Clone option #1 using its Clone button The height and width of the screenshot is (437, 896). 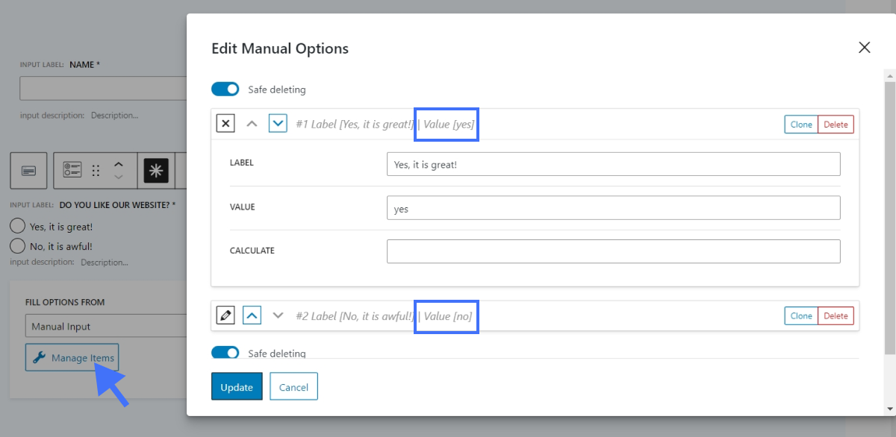point(800,124)
